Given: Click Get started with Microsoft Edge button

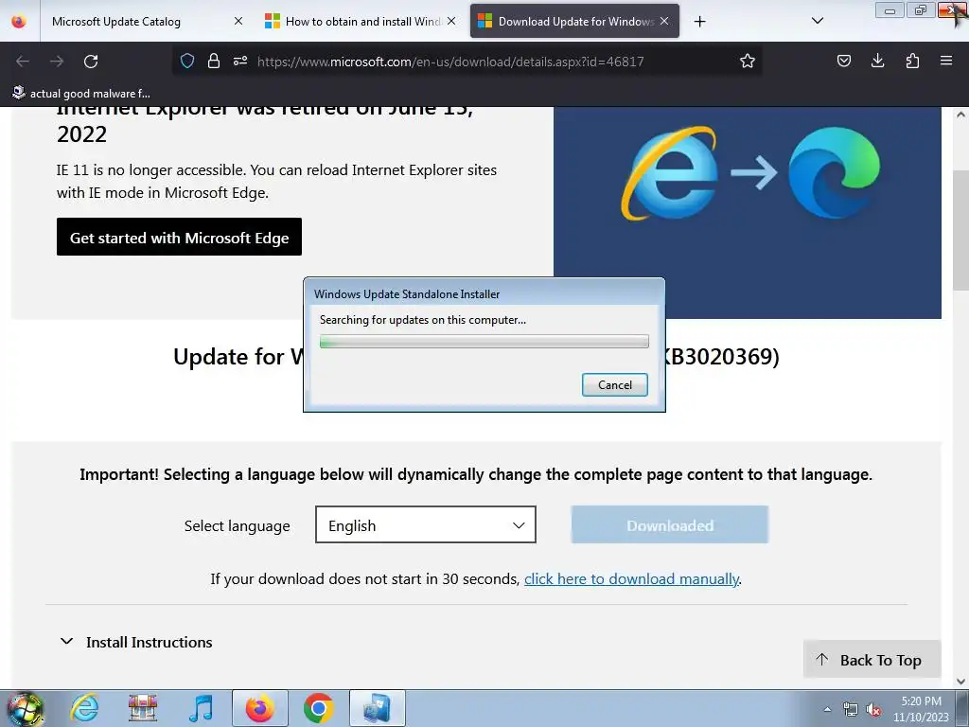Looking at the screenshot, I should tap(179, 237).
